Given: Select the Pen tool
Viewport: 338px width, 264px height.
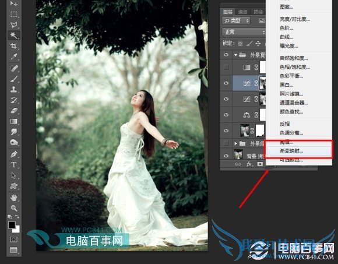Looking at the screenshot, I should point(14,154).
